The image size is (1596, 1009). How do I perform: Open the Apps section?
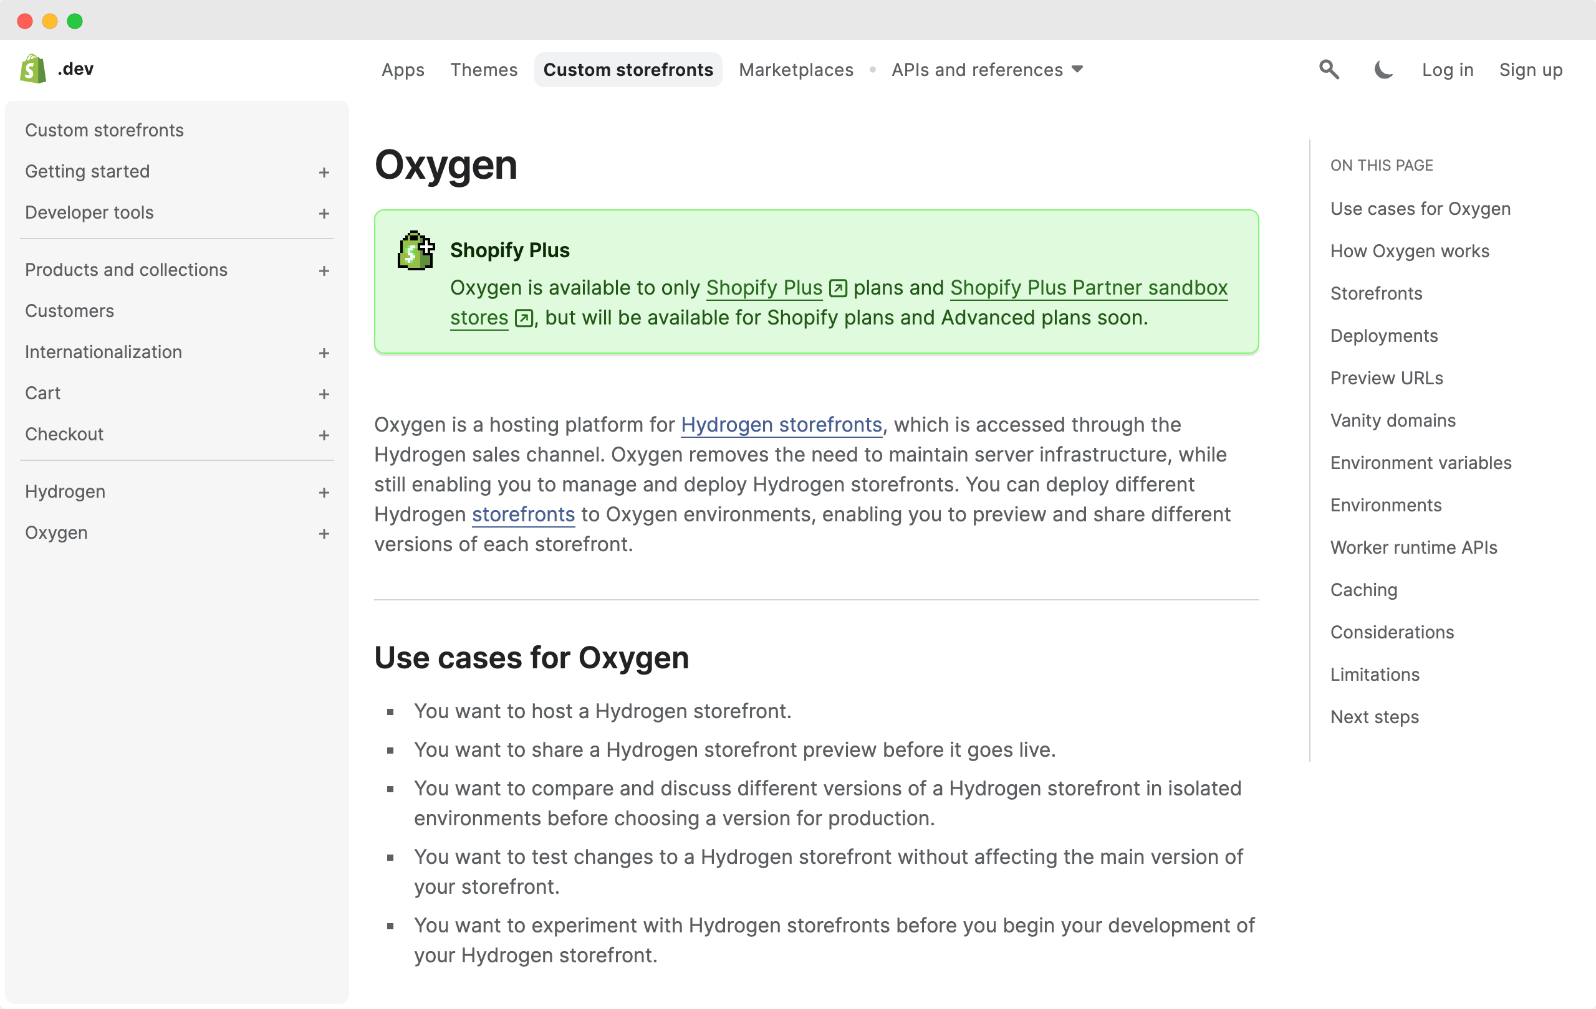(x=402, y=70)
